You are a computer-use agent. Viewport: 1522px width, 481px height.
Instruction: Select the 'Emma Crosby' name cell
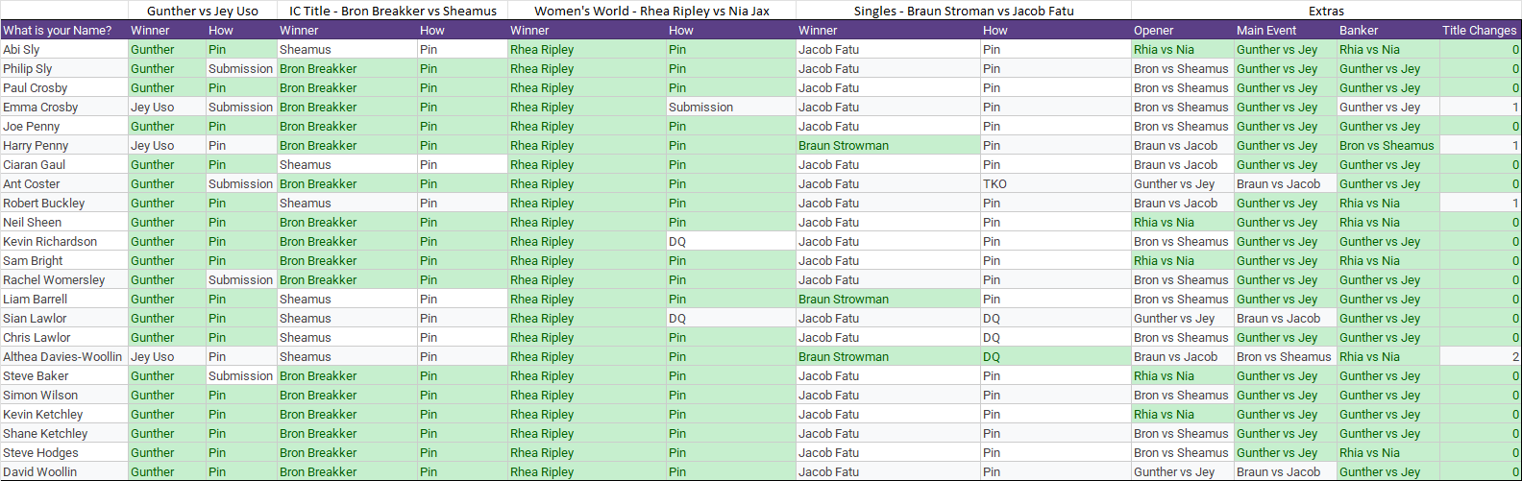pos(40,108)
